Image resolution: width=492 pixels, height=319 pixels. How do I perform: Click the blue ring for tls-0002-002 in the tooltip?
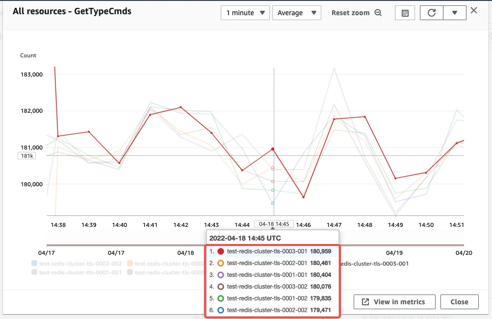point(221,310)
